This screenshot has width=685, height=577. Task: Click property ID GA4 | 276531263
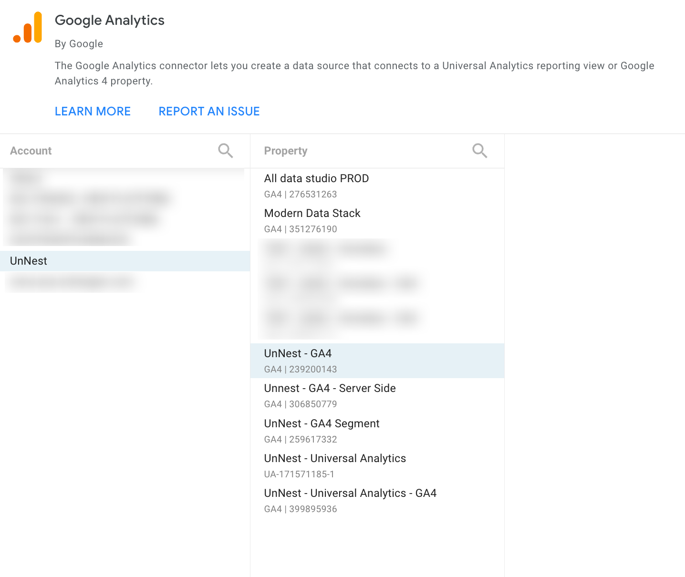point(301,194)
